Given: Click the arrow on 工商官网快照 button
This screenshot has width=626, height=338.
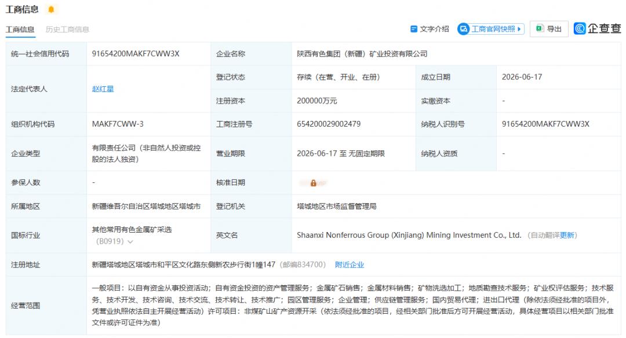Looking at the screenshot, I should coord(519,29).
